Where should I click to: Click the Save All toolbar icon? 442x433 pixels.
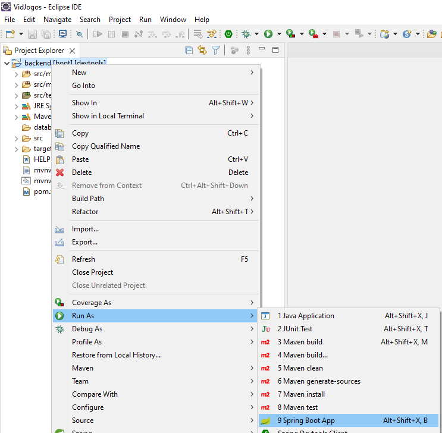[x=46, y=34]
